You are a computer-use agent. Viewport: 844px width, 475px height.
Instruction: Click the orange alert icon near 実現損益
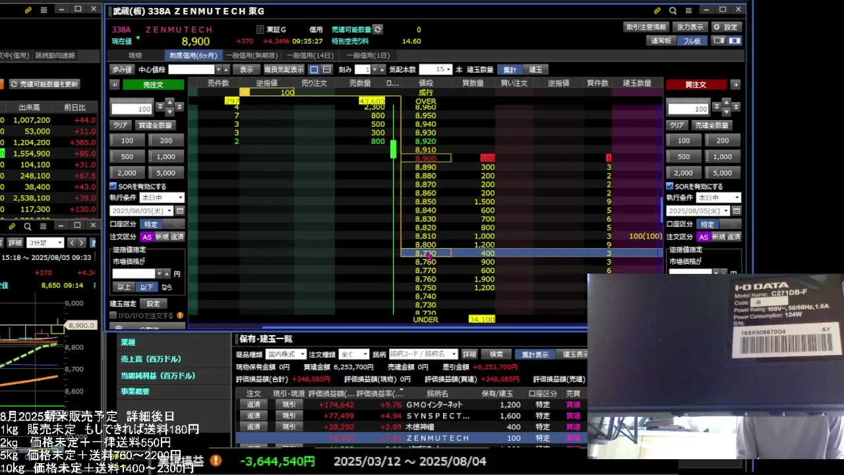click(x=216, y=460)
